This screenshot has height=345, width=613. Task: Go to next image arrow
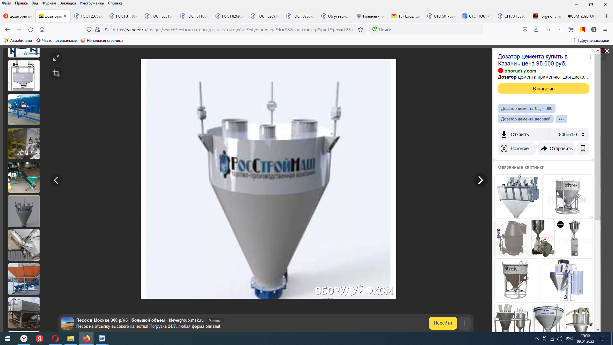point(480,180)
